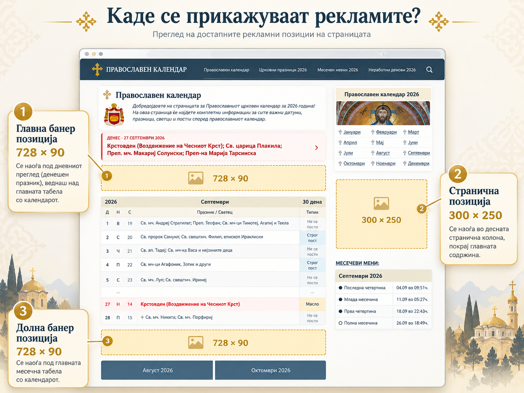Screen dimensions: 524x393
Task: Click Млада месечина moon phase
Action: point(361,300)
